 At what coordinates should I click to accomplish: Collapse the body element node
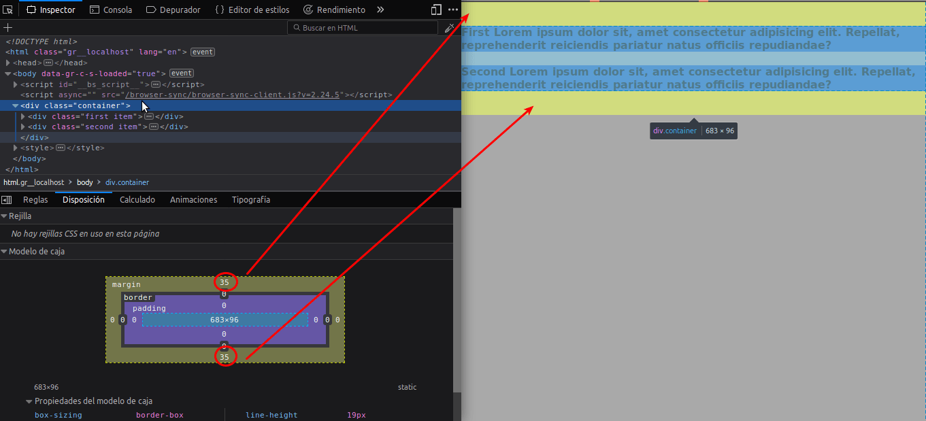point(8,73)
